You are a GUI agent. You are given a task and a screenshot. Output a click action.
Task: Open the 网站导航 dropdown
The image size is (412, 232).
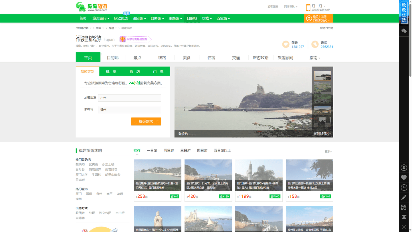[291, 7]
